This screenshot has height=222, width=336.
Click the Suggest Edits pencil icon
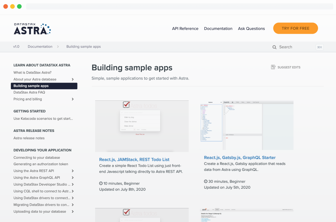tap(273, 67)
